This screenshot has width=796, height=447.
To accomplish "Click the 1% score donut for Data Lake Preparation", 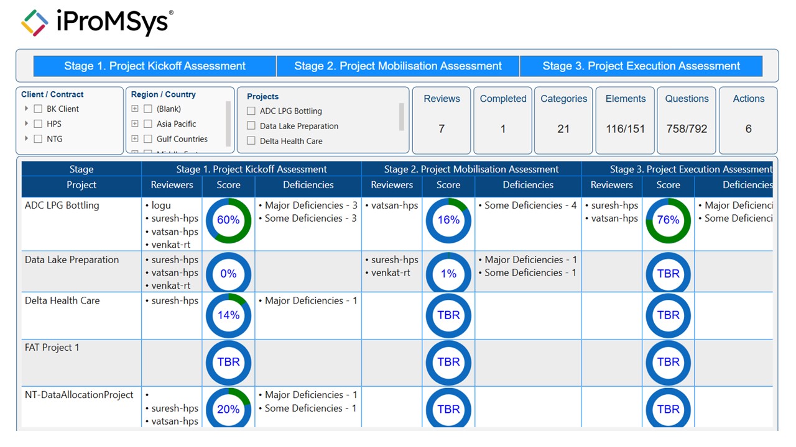I will pyautogui.click(x=448, y=273).
